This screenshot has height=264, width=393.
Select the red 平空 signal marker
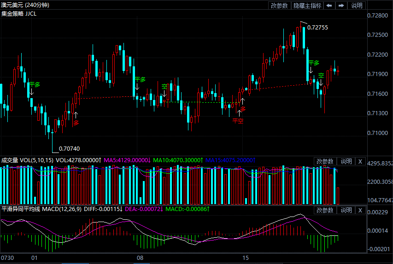click(x=237, y=121)
